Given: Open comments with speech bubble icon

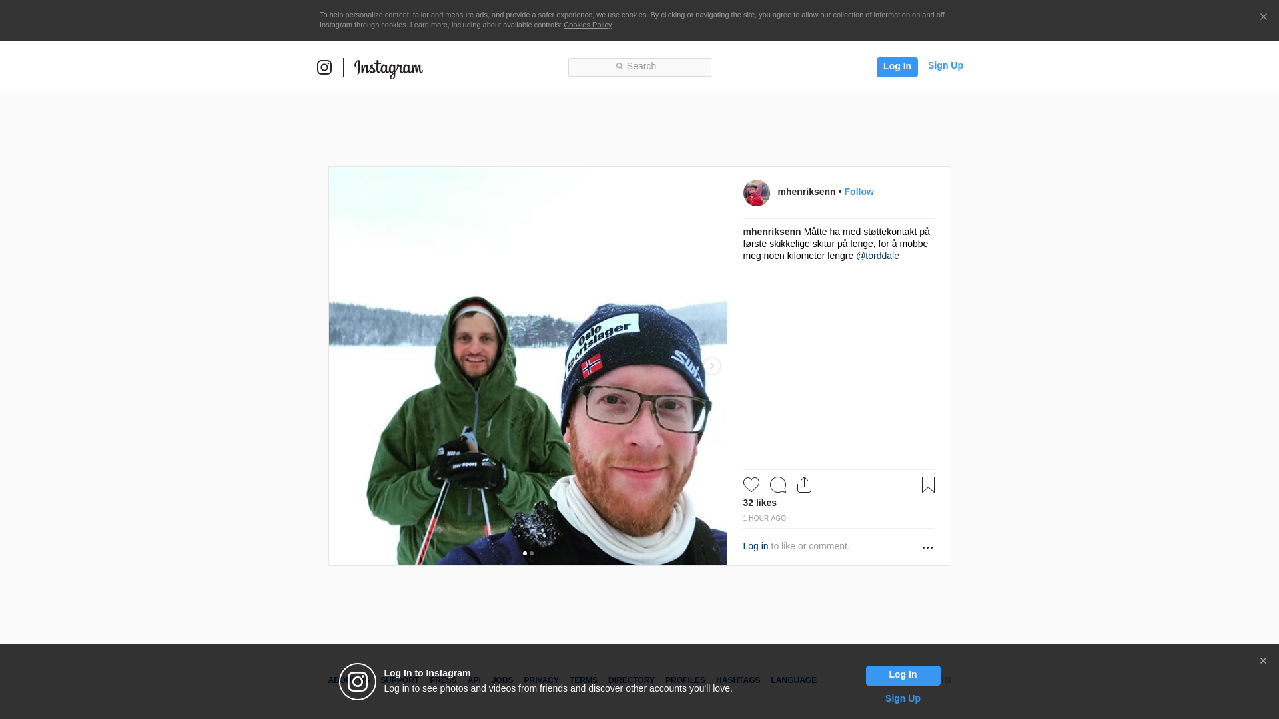Looking at the screenshot, I should coord(777,485).
